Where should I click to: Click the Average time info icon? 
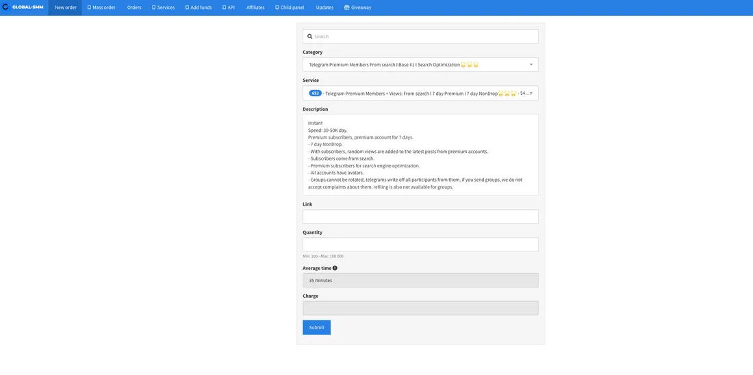tap(335, 268)
